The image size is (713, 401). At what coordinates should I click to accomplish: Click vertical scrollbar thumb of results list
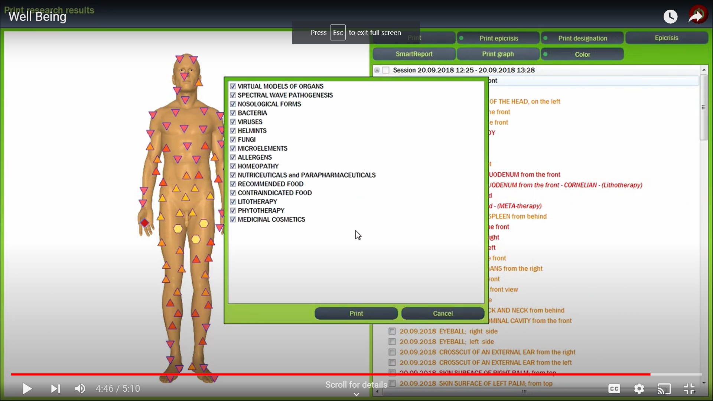[704, 107]
